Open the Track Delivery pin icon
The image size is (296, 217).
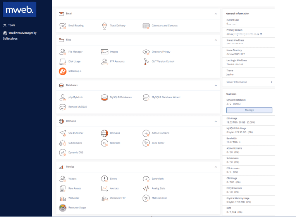point(104,26)
